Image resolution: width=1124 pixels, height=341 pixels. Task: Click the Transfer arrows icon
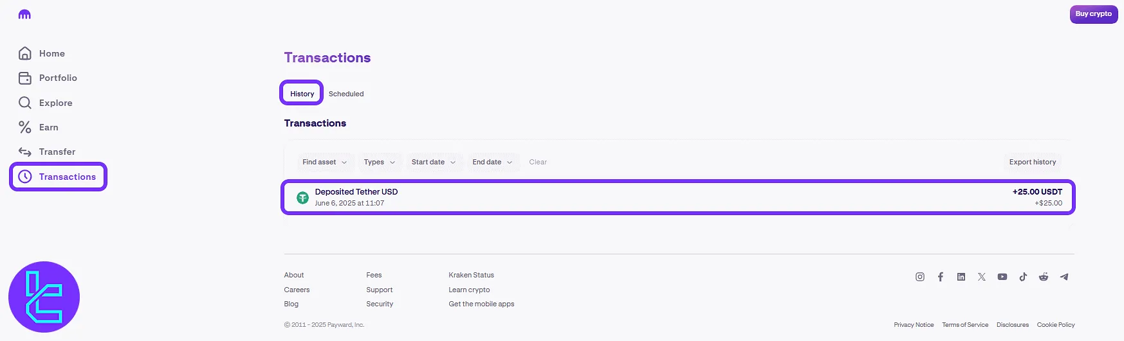tap(25, 152)
